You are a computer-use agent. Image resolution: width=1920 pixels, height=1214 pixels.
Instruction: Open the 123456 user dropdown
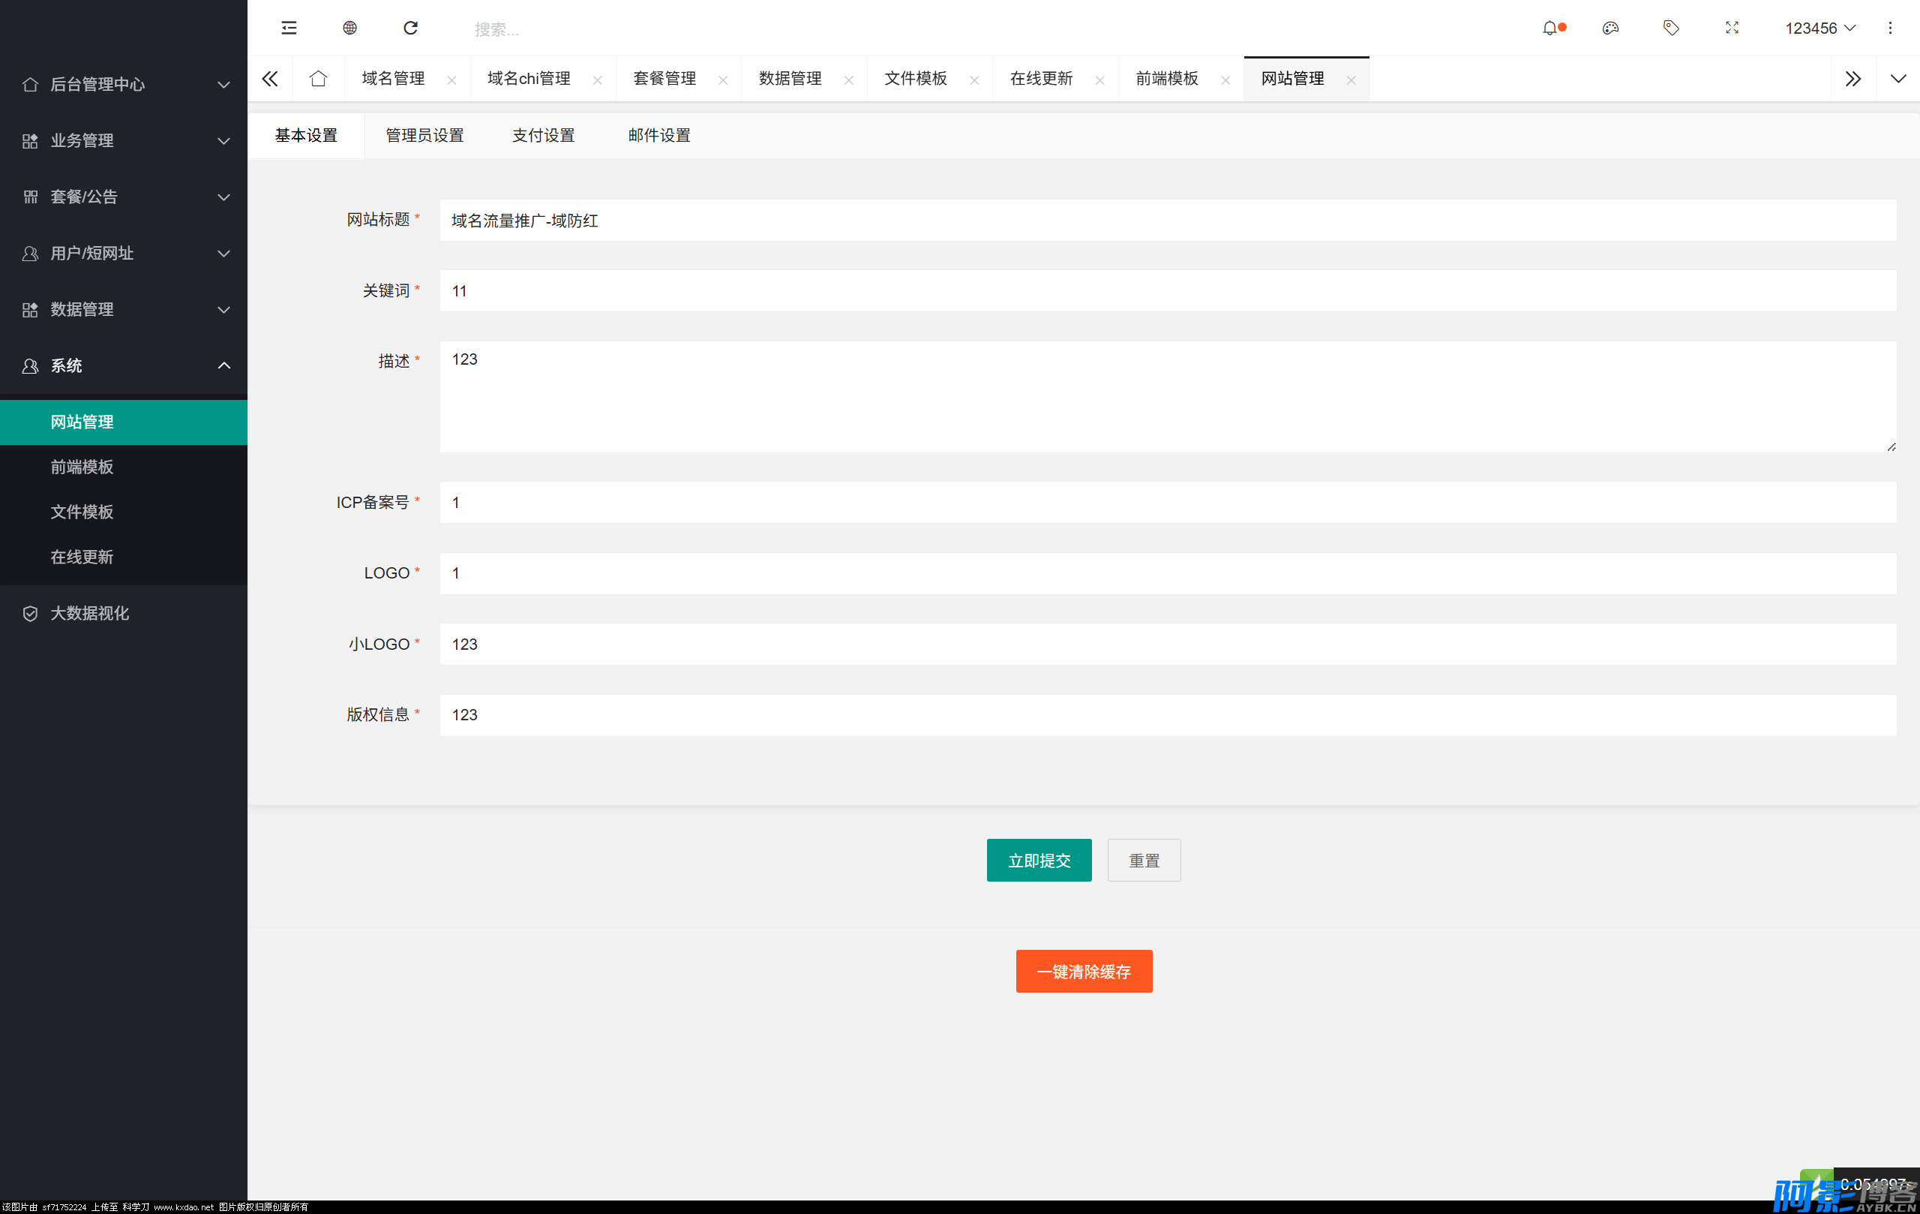coord(1819,28)
